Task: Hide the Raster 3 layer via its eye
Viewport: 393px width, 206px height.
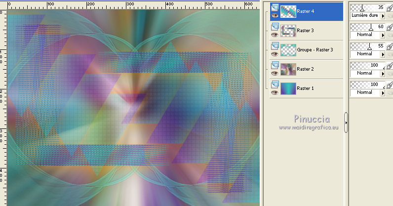Action: pos(275,35)
